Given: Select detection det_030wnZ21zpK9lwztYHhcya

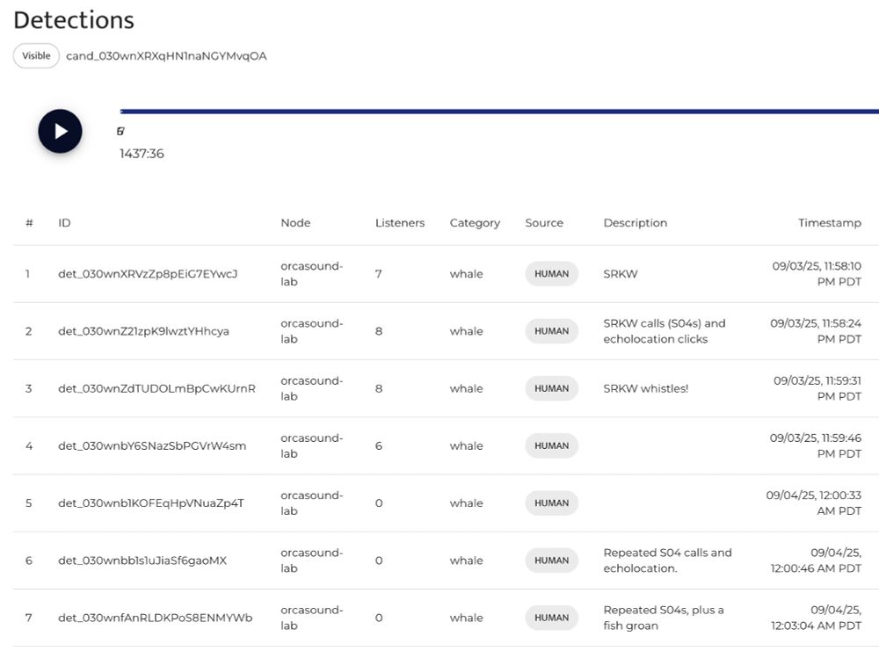Looking at the screenshot, I should point(143,331).
